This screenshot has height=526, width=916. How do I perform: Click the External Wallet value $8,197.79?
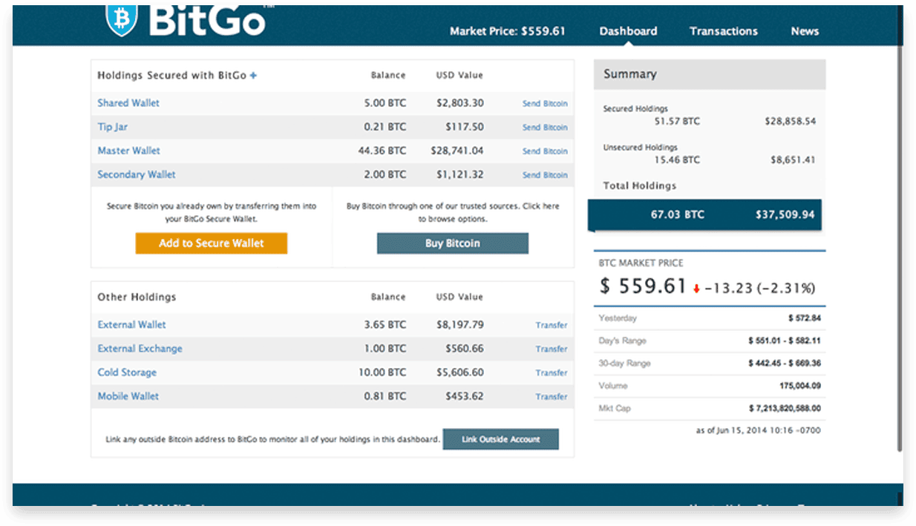tap(460, 325)
